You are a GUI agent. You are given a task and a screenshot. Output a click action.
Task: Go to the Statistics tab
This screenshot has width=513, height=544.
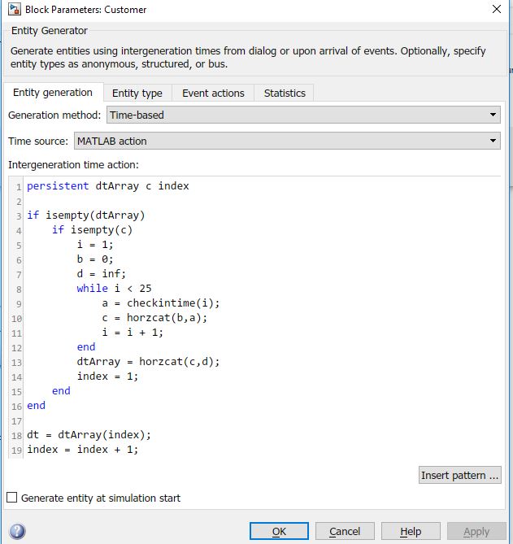click(x=285, y=93)
